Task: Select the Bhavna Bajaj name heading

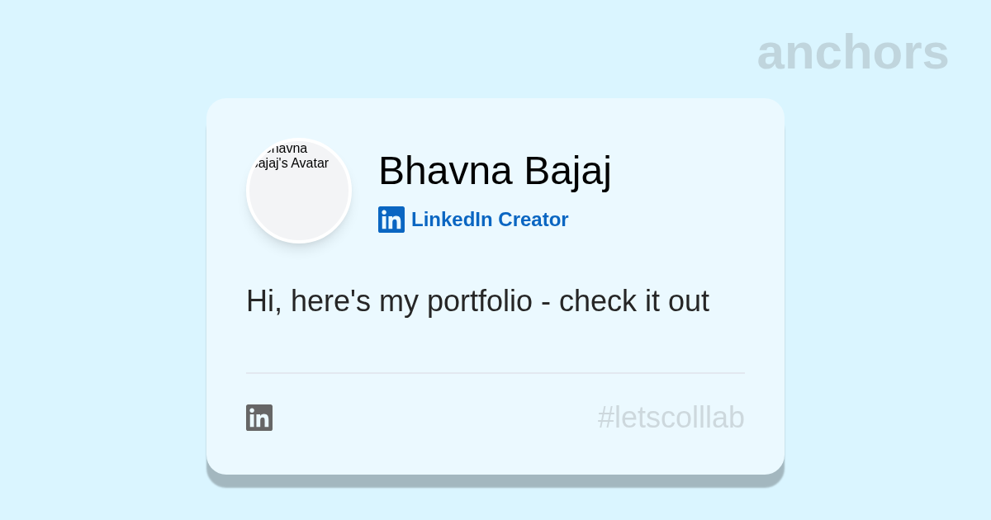Action: (x=495, y=170)
